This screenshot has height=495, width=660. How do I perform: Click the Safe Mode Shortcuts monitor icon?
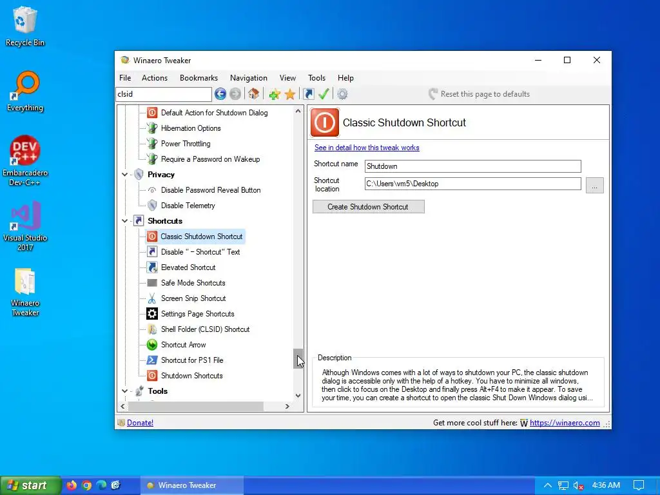point(152,283)
